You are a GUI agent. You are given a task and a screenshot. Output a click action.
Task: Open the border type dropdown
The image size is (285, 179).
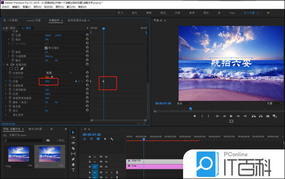tap(58, 73)
